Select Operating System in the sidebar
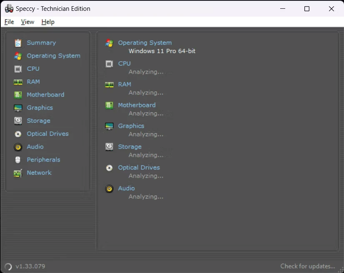344x273 pixels. click(53, 56)
